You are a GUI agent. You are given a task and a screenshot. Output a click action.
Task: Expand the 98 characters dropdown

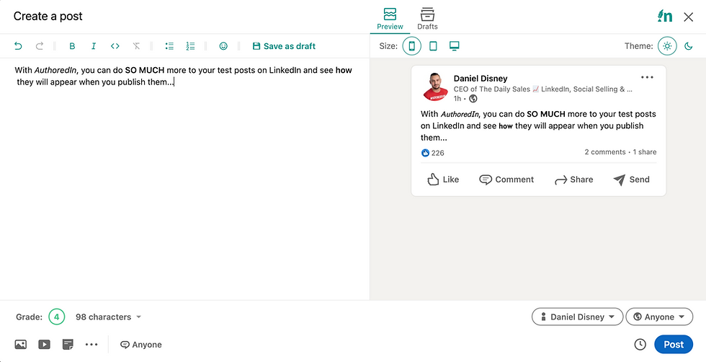tap(108, 317)
